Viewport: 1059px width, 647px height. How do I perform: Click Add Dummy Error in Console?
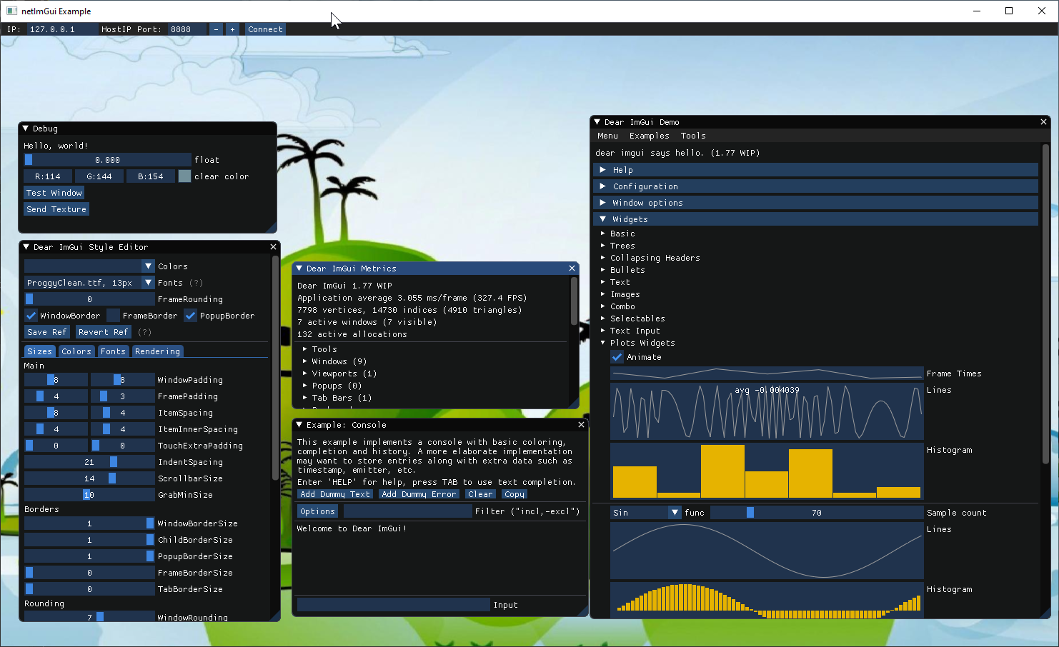click(x=419, y=494)
